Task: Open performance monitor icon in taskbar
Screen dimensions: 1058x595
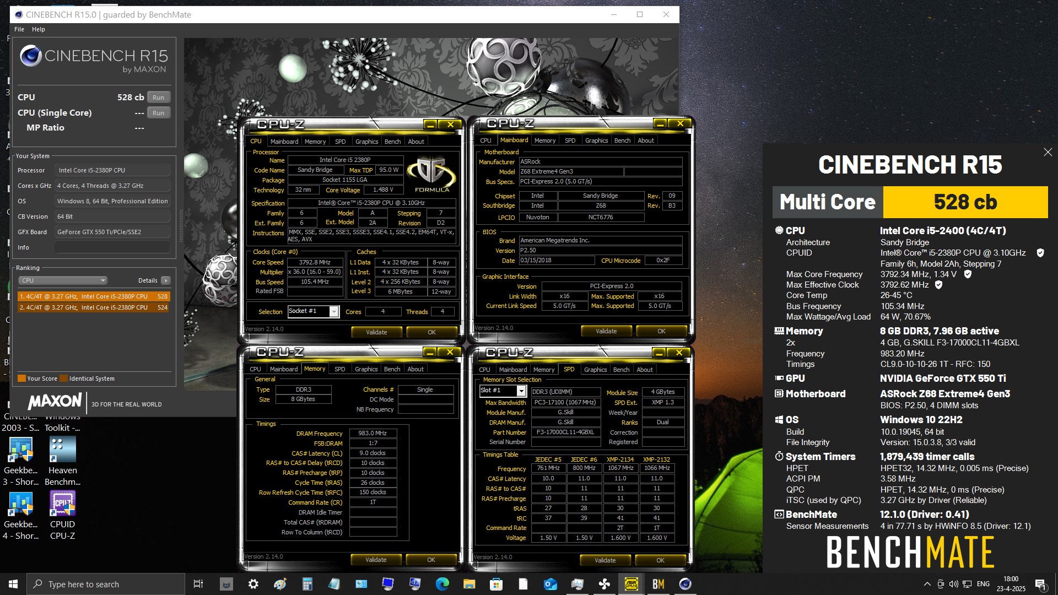Action: click(577, 584)
